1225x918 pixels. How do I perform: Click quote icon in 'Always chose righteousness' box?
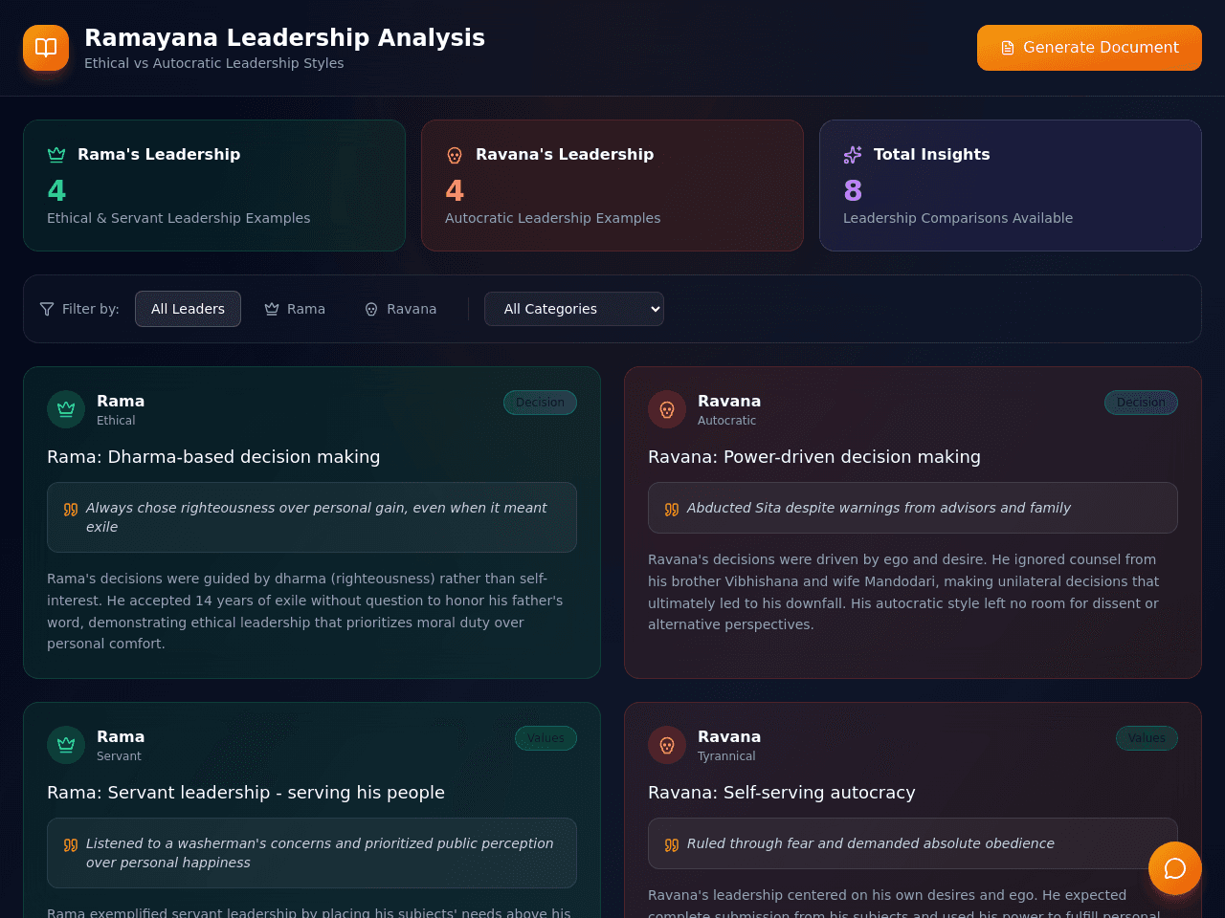pos(71,510)
